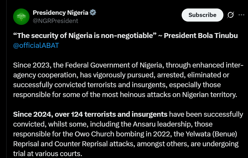This screenshot has width=248, height=158.
Task: Click the words "agency cooperation" in the post
Action: point(43,75)
